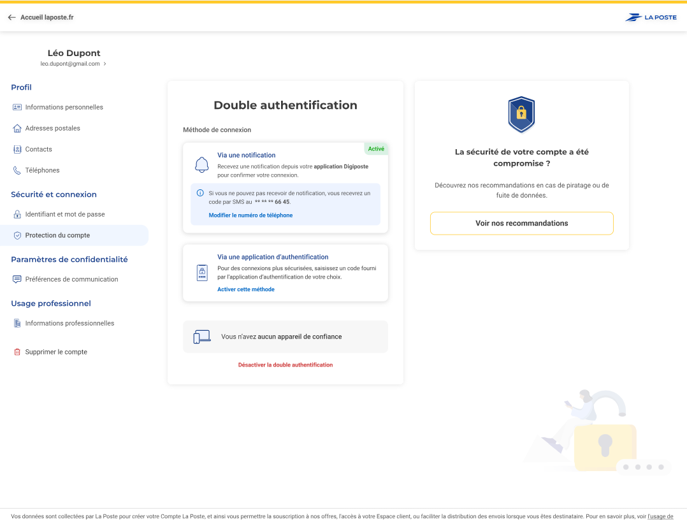The width and height of the screenshot is (687, 522).
Task: Click the padlock icon for Identifiant et mot de passe
Action: 17,214
